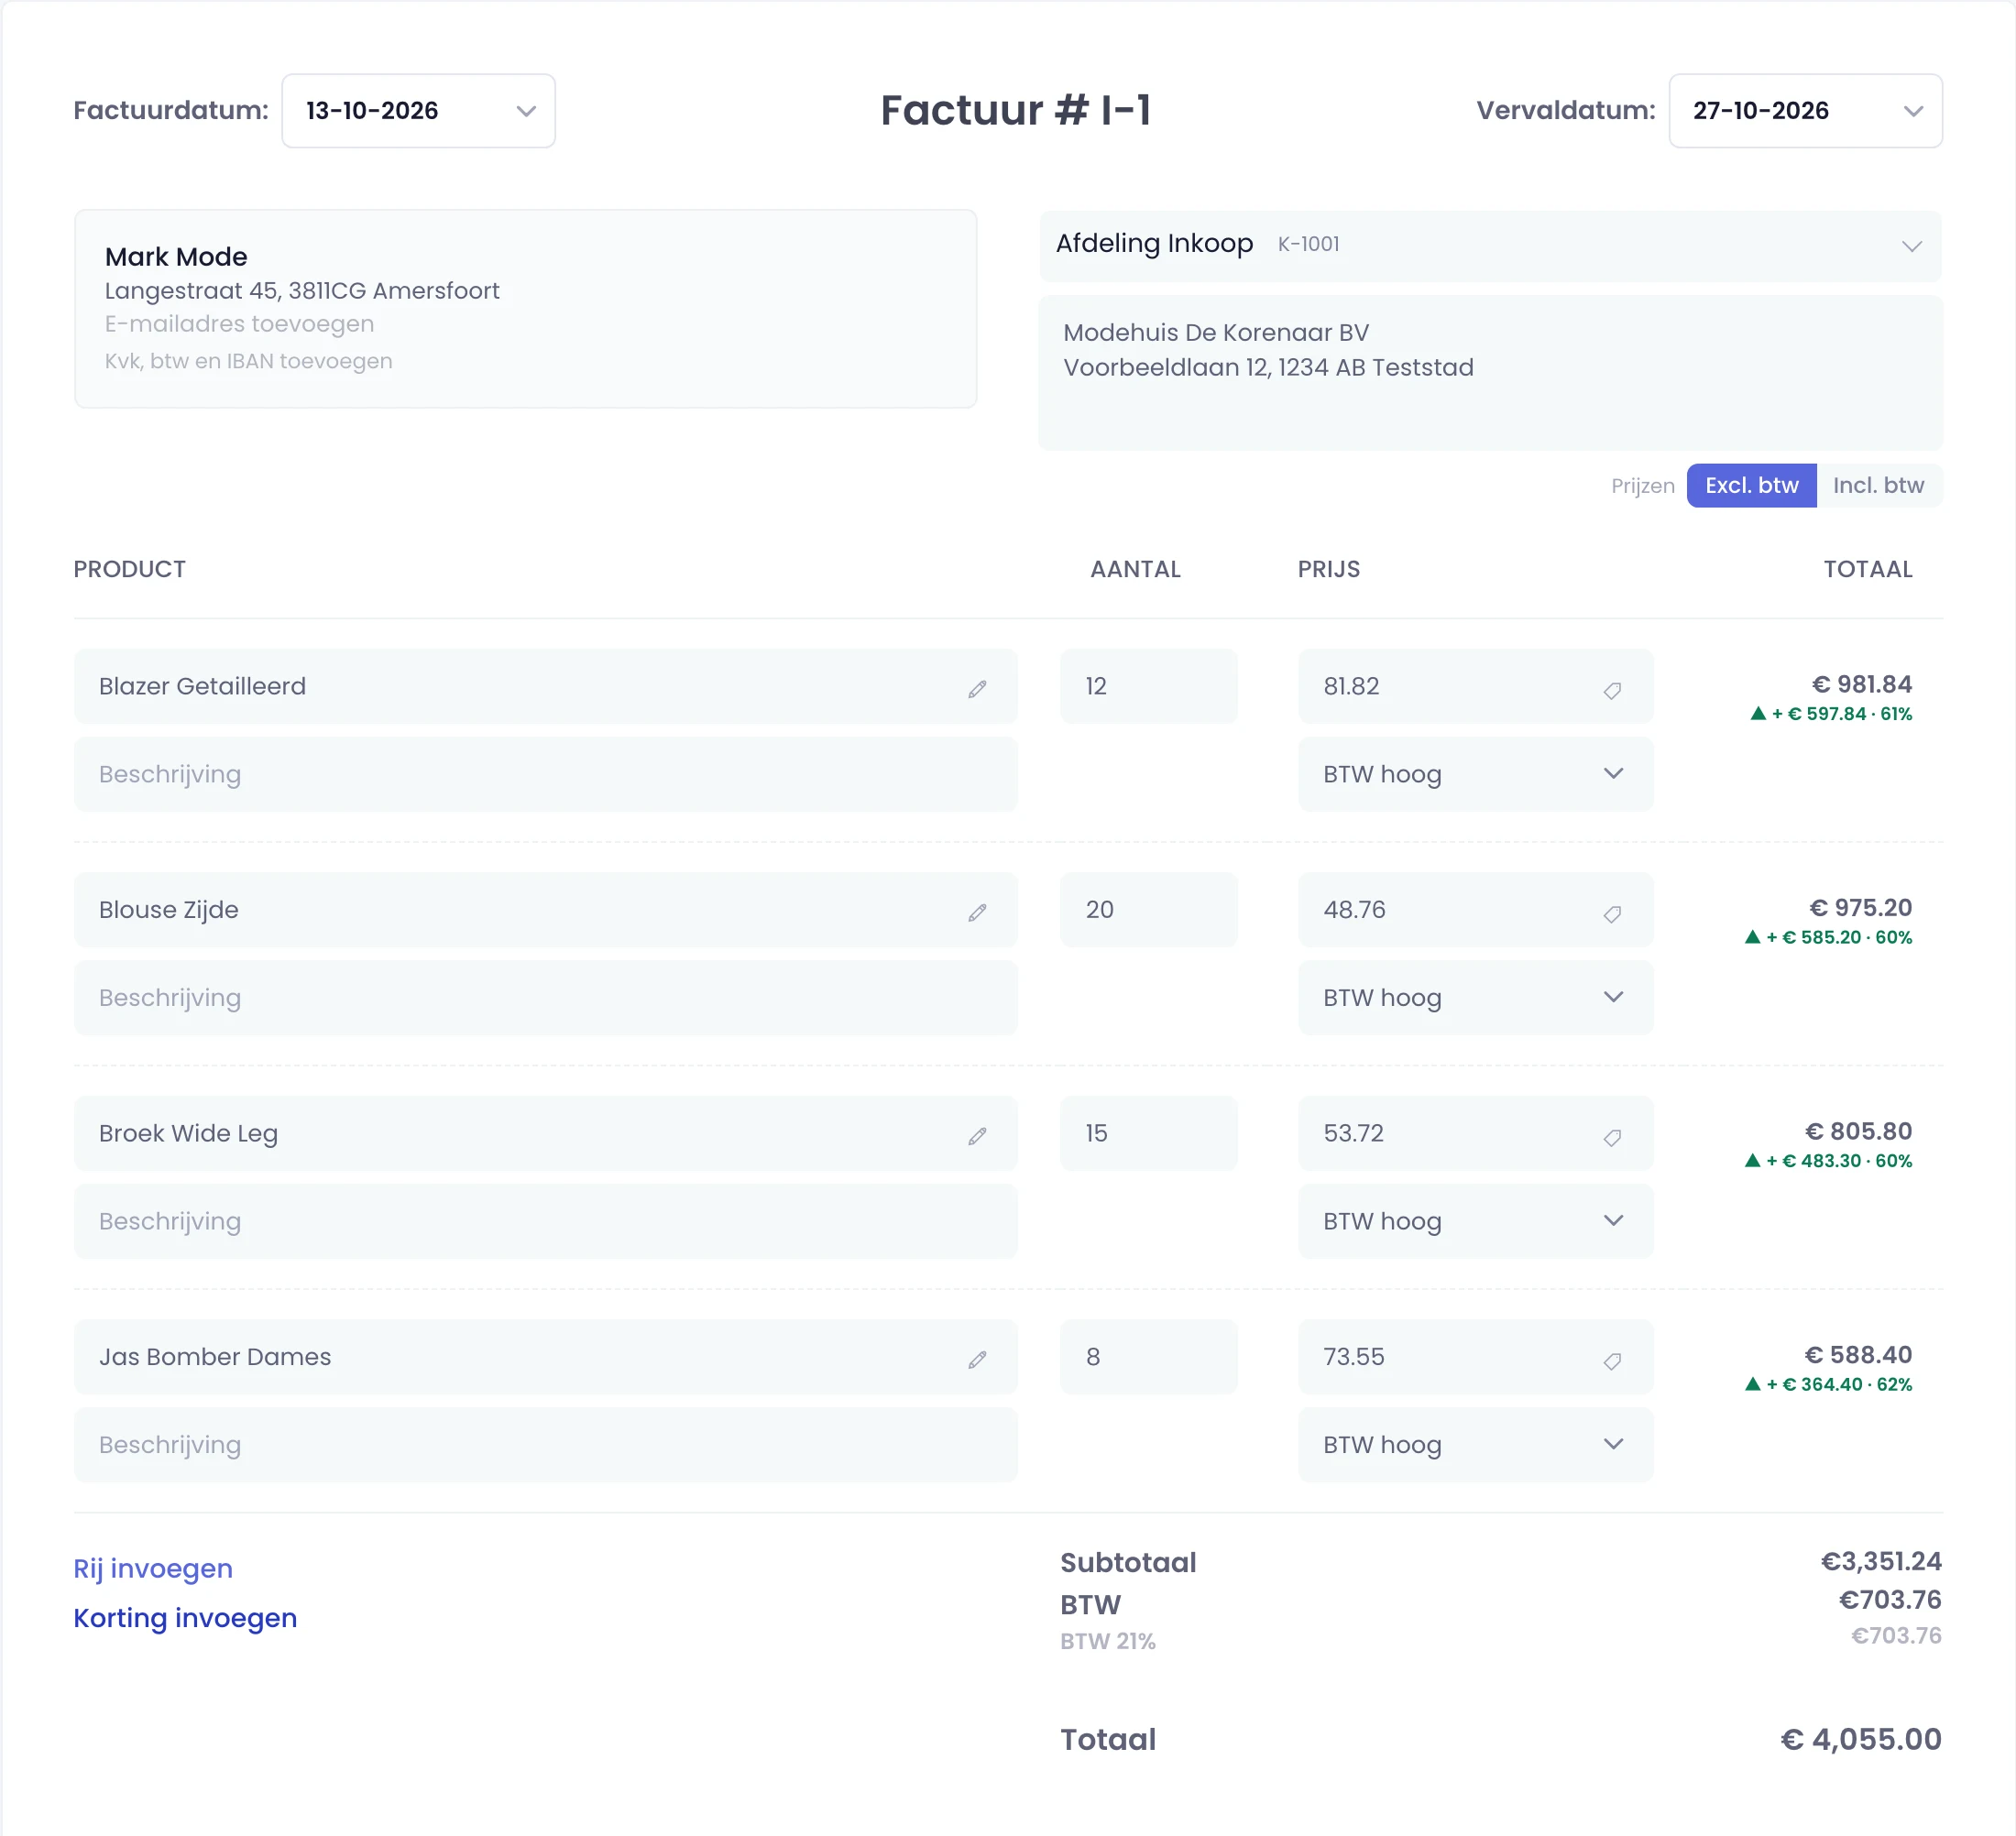Open BTW hoog dropdown for Blazer Getailleerd
This screenshot has height=1836, width=2016.
click(x=1475, y=774)
